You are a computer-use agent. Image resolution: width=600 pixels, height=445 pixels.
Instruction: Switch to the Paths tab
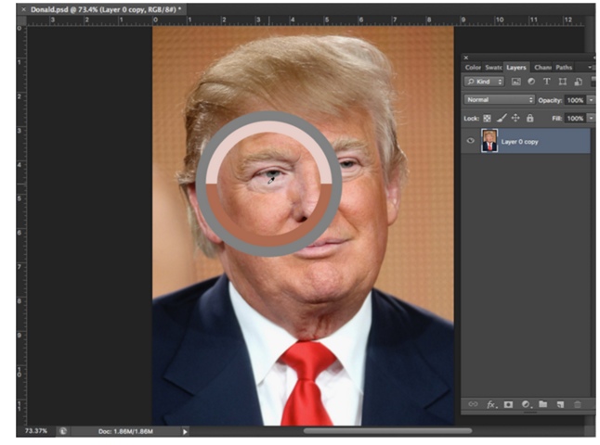564,67
